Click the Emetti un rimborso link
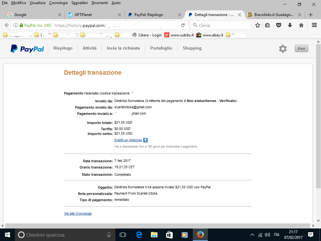Screen dimensions: 321x241 [x=128, y=140]
